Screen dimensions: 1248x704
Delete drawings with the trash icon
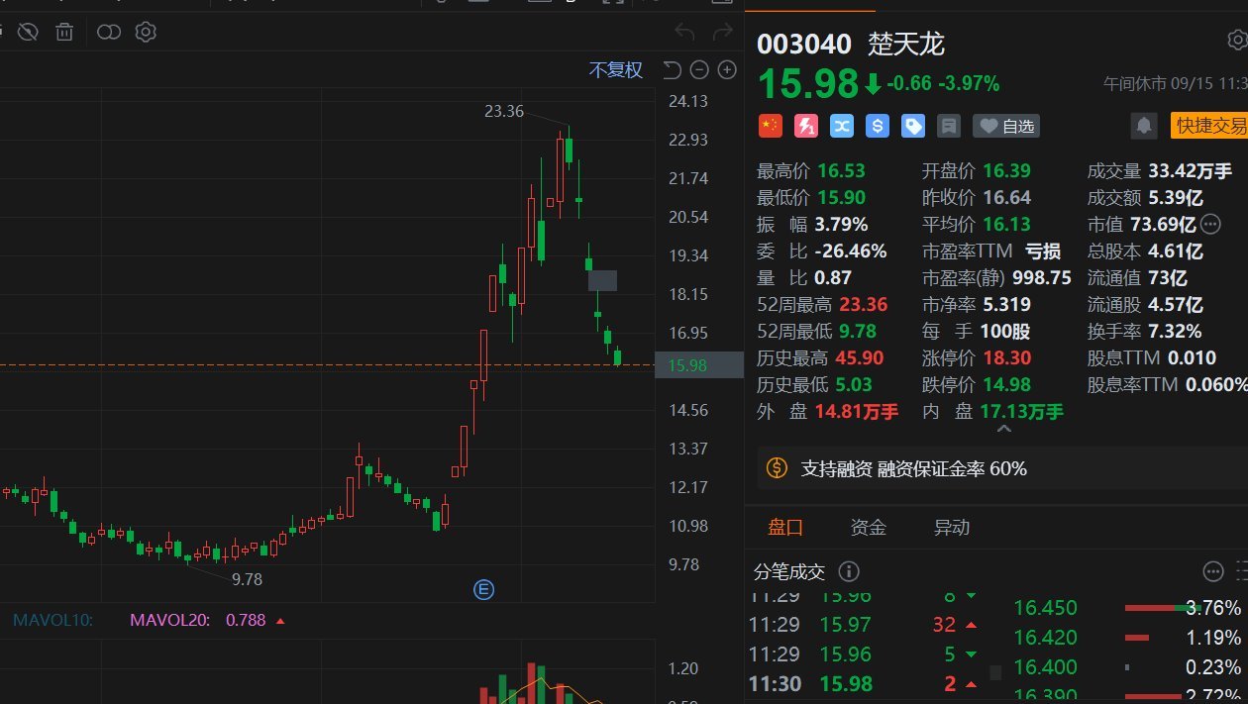coord(64,33)
